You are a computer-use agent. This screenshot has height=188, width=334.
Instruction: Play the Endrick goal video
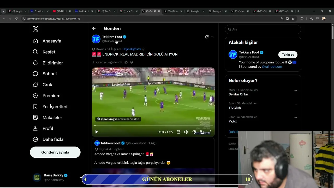[97, 132]
